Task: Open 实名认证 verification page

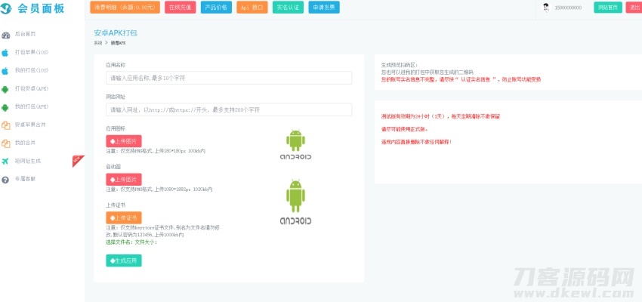Action: click(286, 8)
